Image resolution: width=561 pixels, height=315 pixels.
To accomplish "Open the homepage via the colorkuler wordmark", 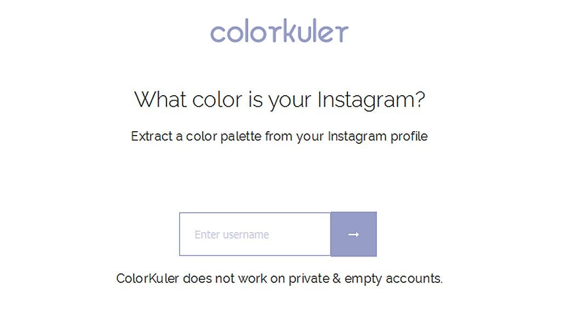I will click(x=279, y=31).
